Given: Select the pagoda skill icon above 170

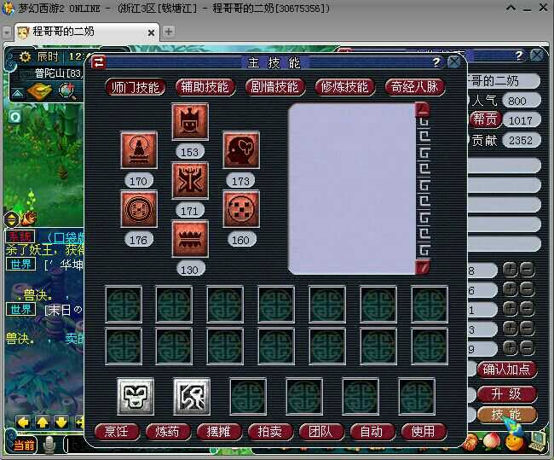Looking at the screenshot, I should pyautogui.click(x=138, y=150).
